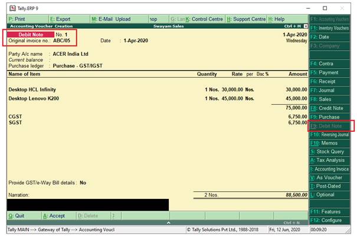The height and width of the screenshot is (236, 357).
Task: Click the Accept button at bottom
Action: click(57, 215)
